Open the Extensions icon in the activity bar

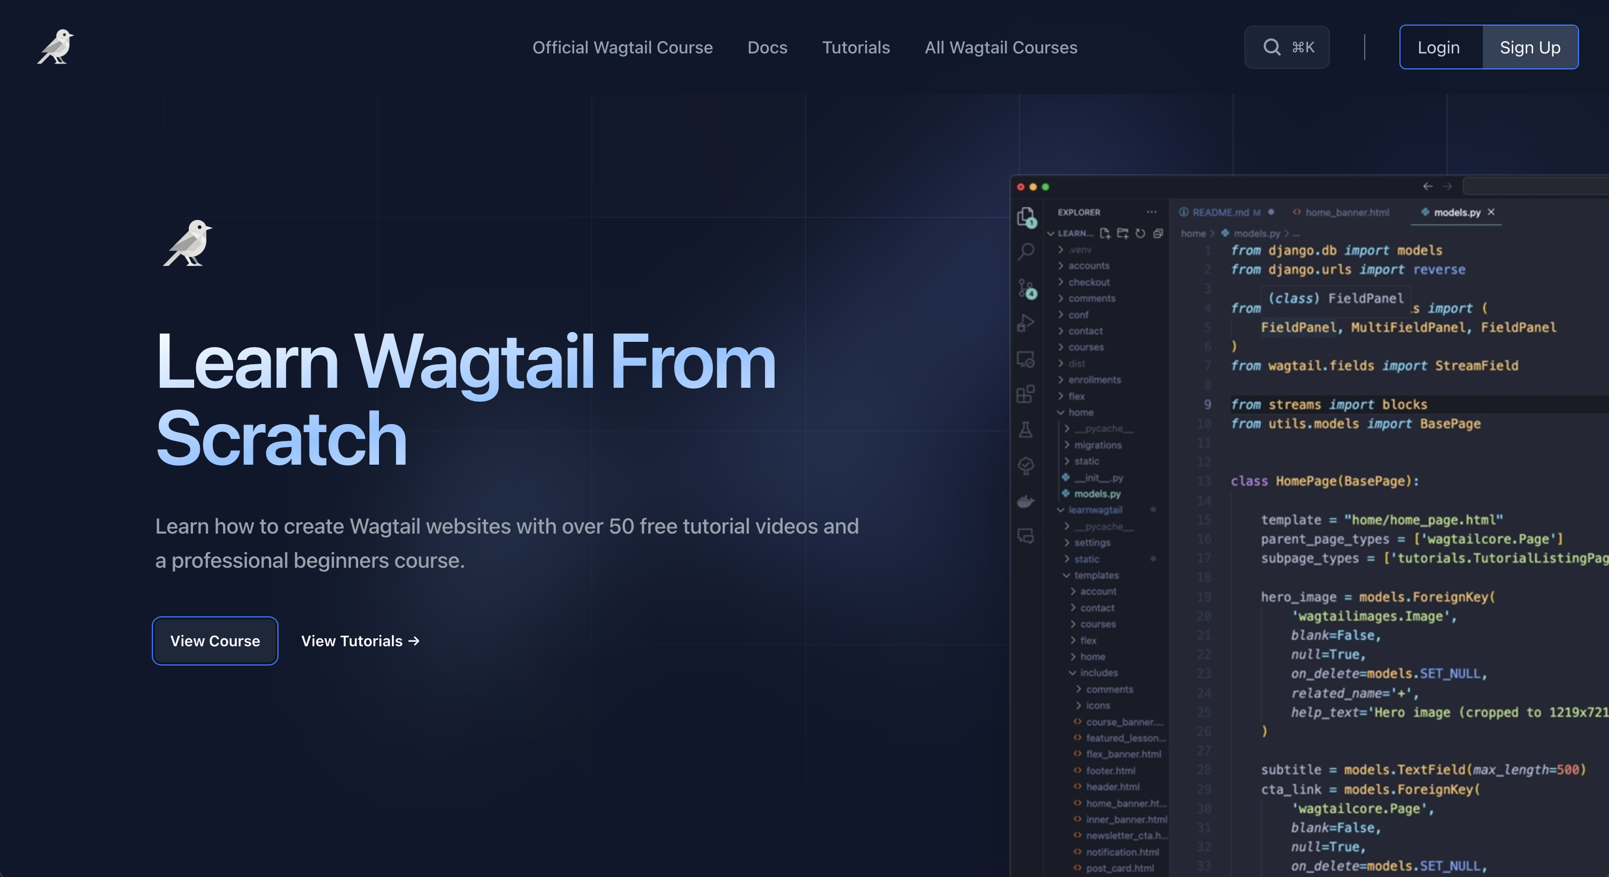[1026, 394]
